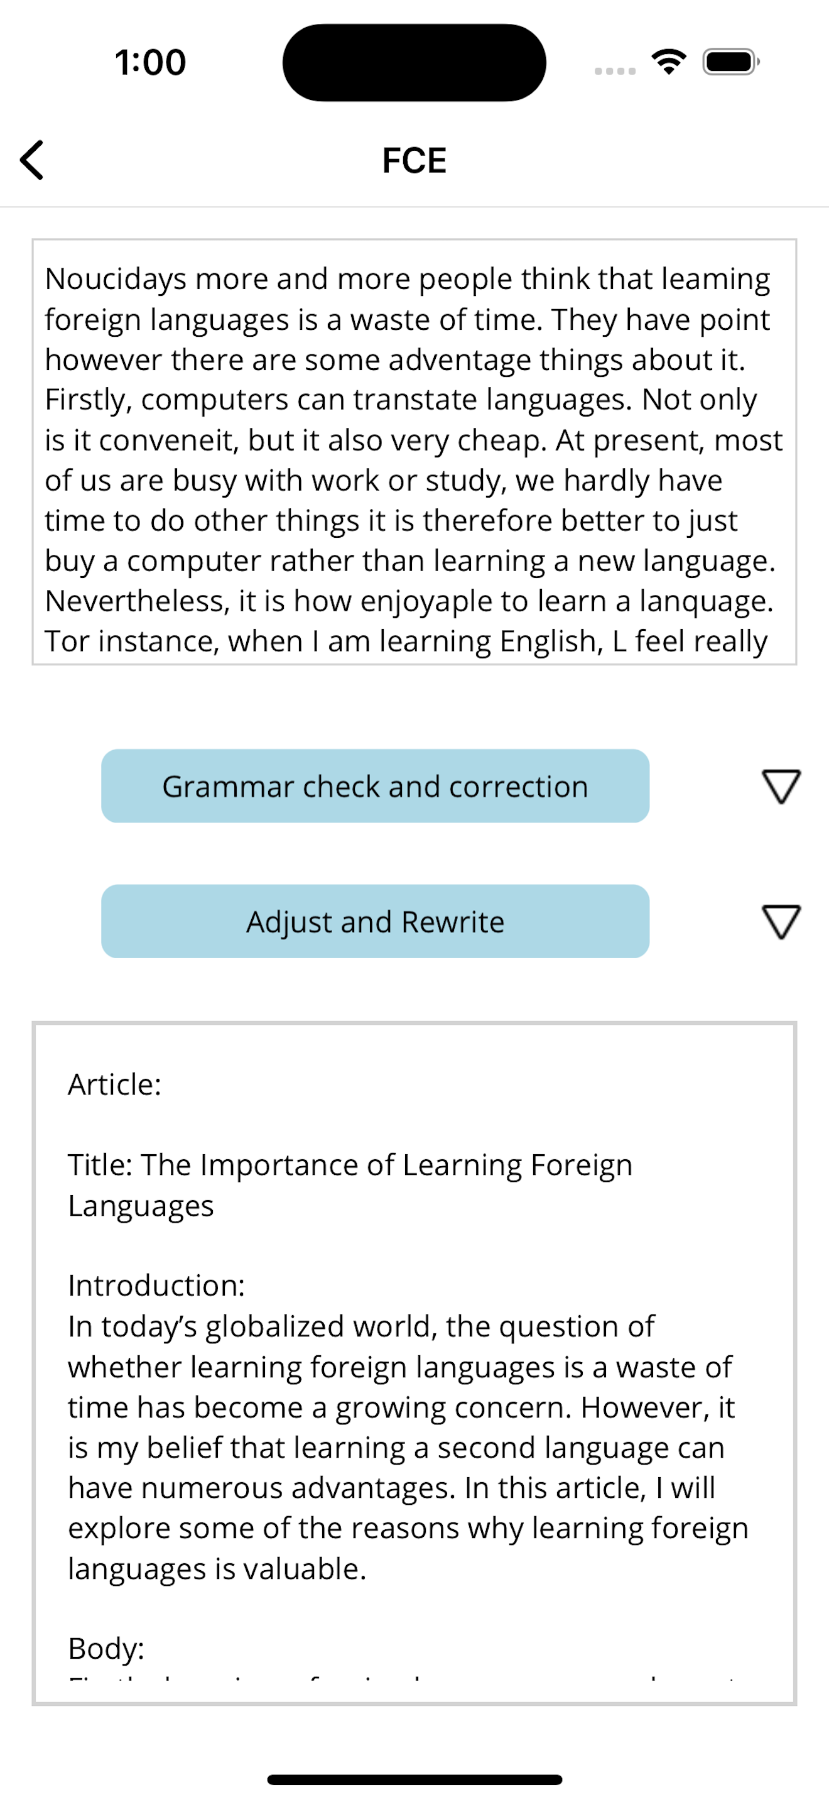Tap the back chevron arrow

(32, 160)
